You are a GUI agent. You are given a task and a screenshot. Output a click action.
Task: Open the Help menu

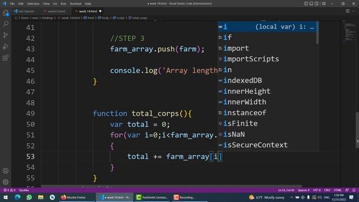(88, 4)
